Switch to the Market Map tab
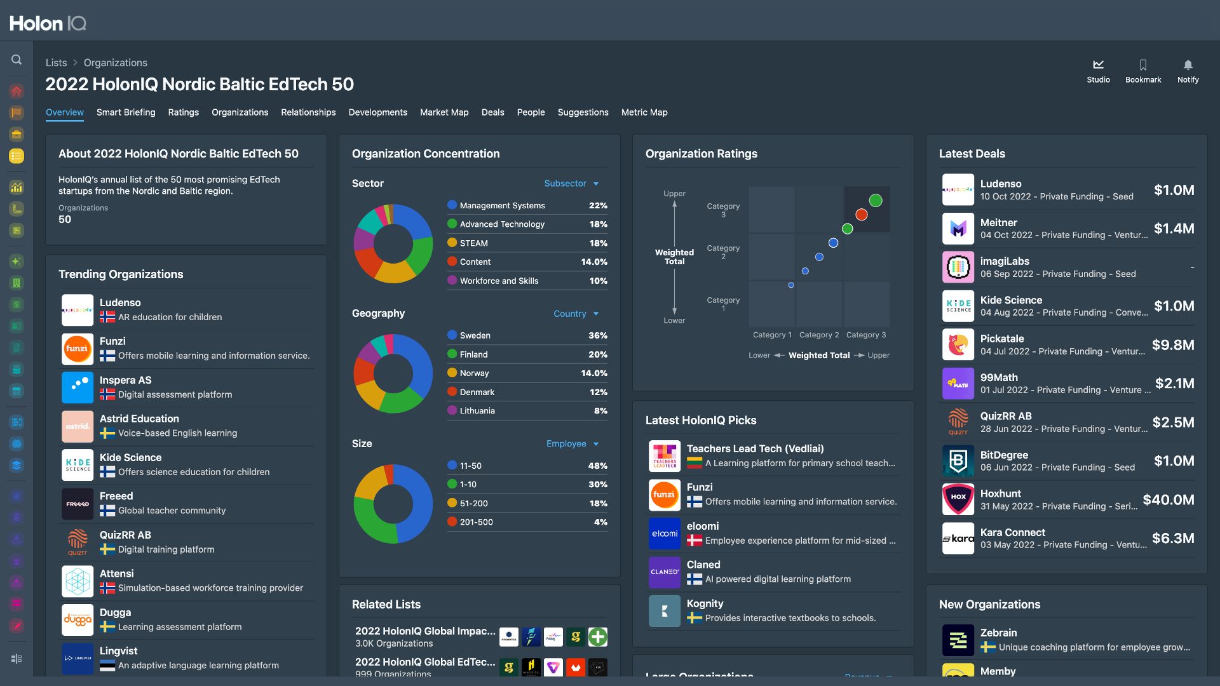Screen dimensions: 1220x686 point(444,112)
